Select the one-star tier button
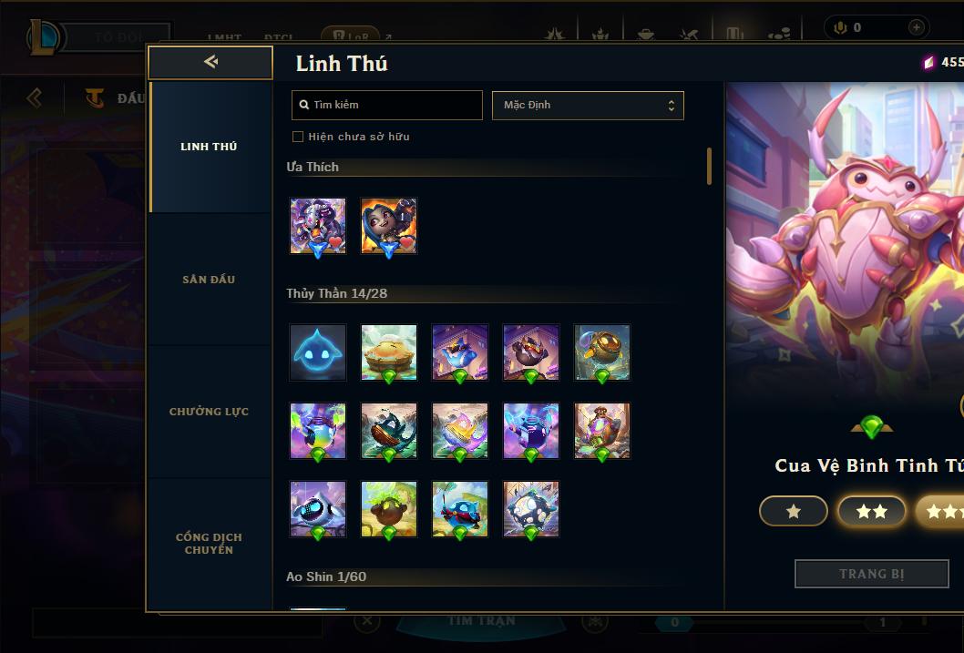This screenshot has width=964, height=653. pyautogui.click(x=793, y=511)
